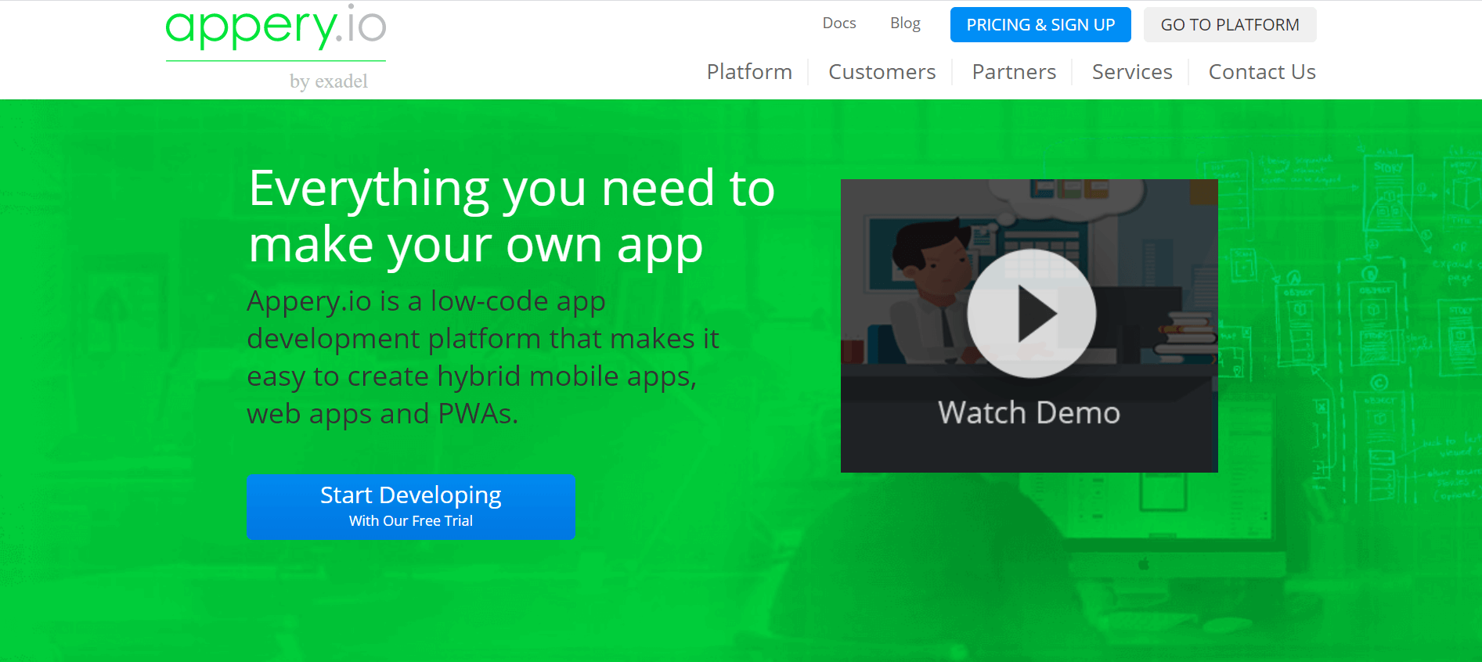1482x662 pixels.
Task: Click the 'Watch Demo' caption text
Action: click(x=1029, y=412)
